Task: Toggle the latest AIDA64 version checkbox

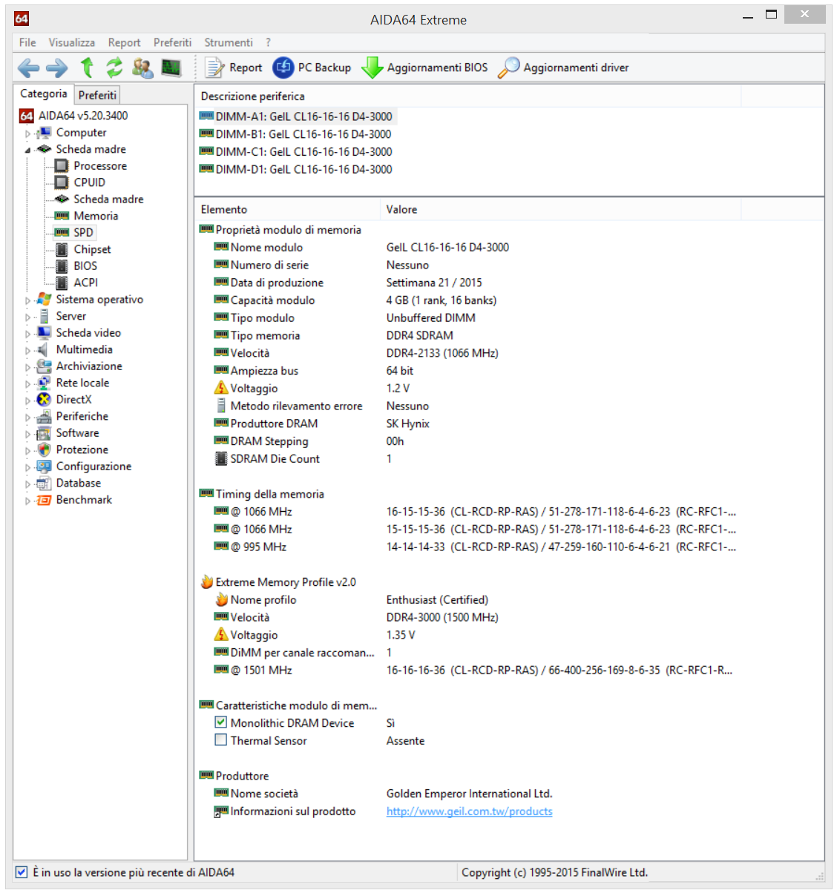Action: click(x=22, y=873)
